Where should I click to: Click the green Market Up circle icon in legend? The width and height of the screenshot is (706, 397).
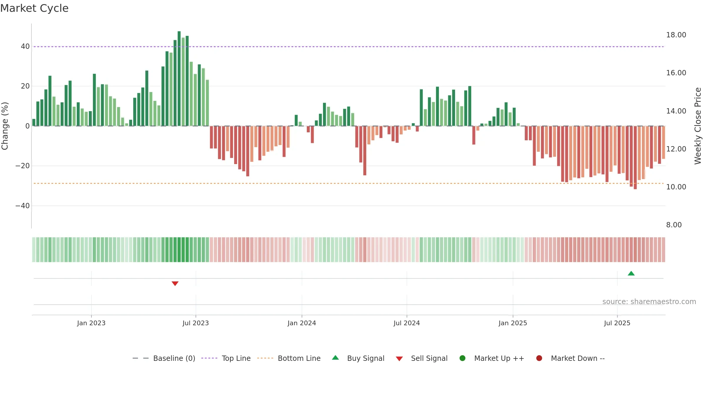462,358
